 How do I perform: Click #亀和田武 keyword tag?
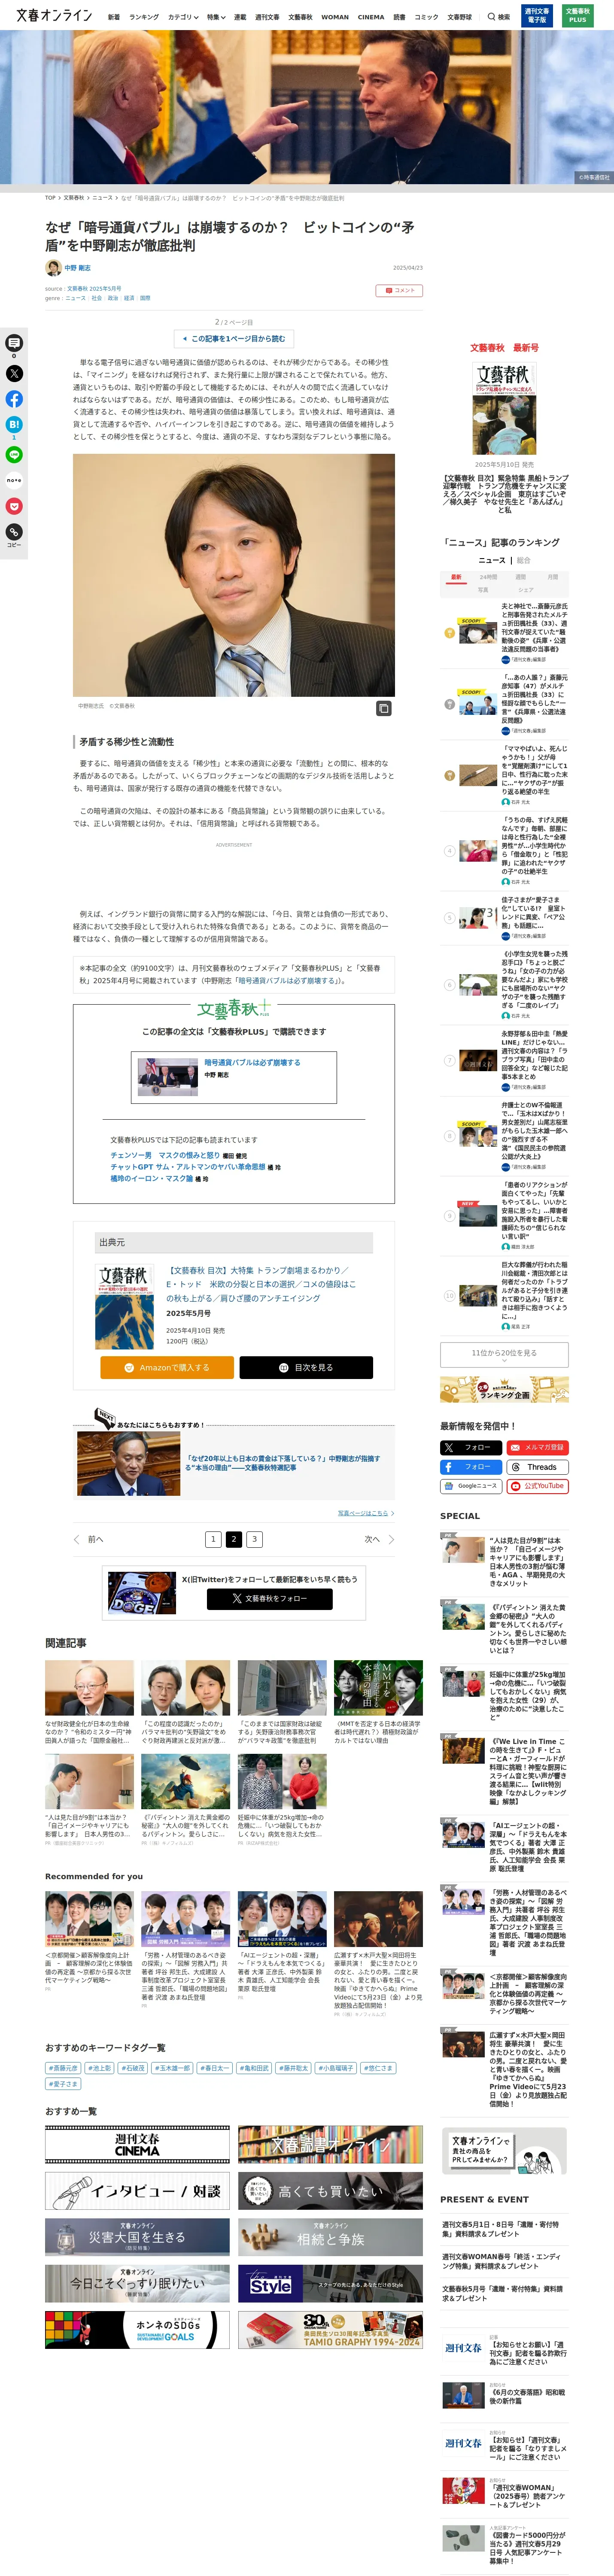click(254, 2068)
